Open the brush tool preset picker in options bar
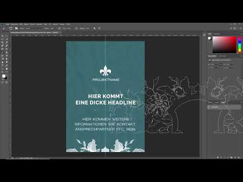The width and height of the screenshot is (243, 182). (x=4, y=28)
